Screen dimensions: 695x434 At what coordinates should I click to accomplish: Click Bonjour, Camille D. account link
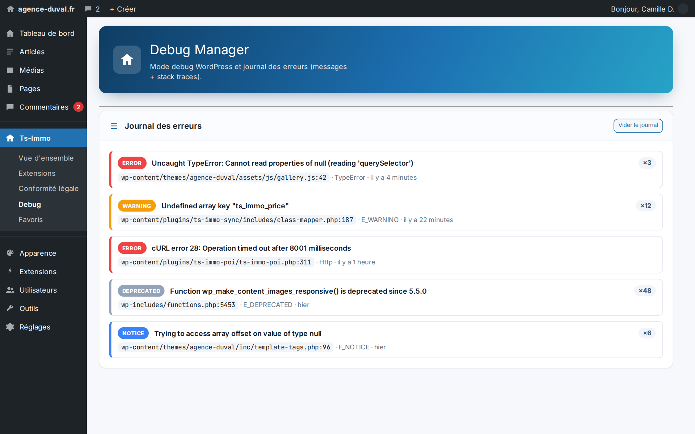coord(642,9)
